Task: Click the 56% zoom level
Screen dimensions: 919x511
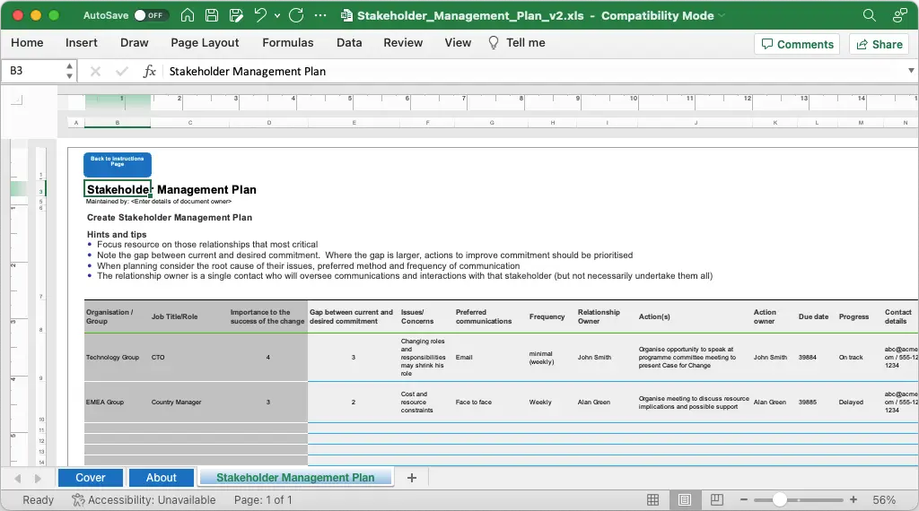Action: coord(884,500)
